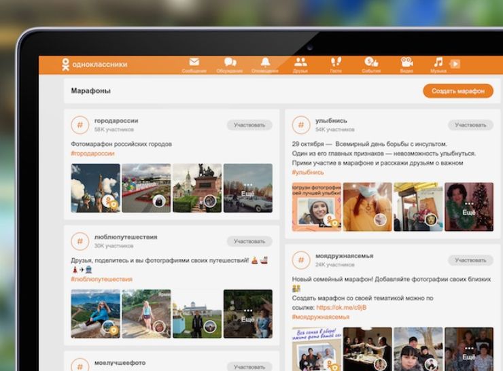Open woman on trail photo in люблюпутешествия
Viewport: 503px width, 371px height.
(x=146, y=314)
